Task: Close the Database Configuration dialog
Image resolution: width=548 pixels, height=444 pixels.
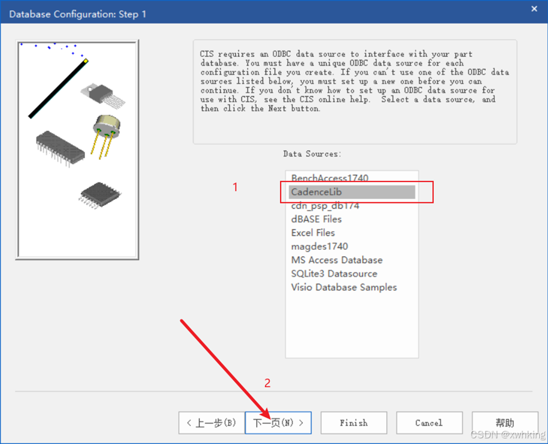Action: (x=534, y=9)
